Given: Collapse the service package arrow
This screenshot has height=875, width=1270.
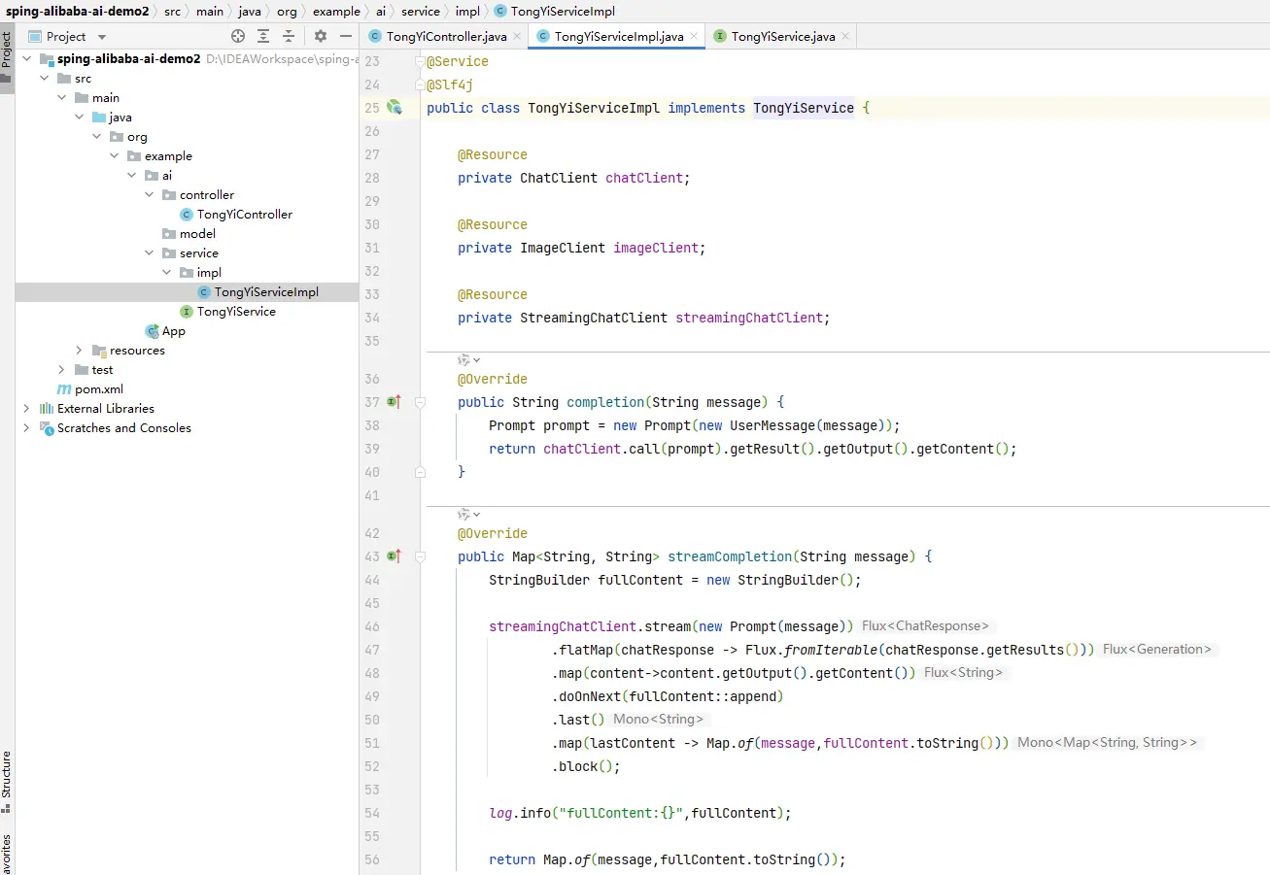Looking at the screenshot, I should pos(149,253).
